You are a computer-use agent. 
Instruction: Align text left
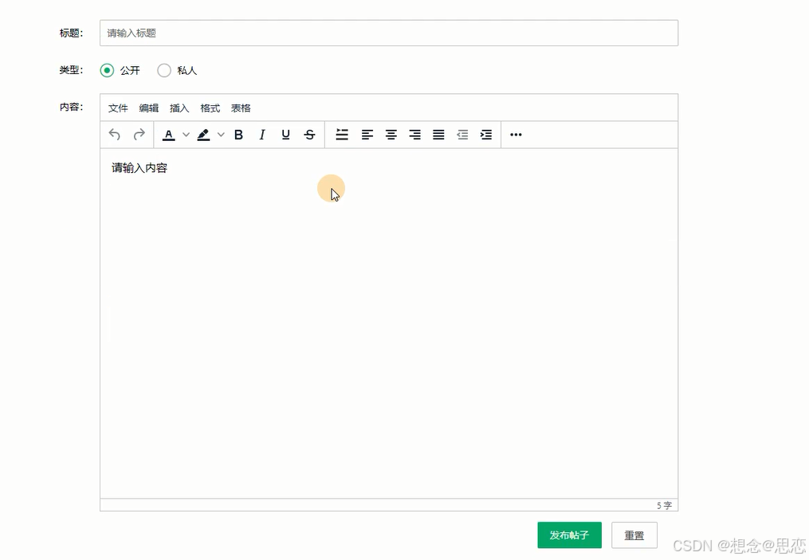click(x=367, y=135)
